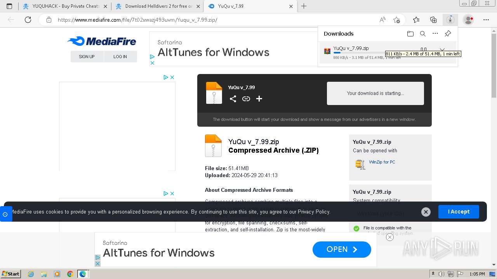The width and height of the screenshot is (497, 279).
Task: Pin the Downloads panel
Action: (x=448, y=34)
